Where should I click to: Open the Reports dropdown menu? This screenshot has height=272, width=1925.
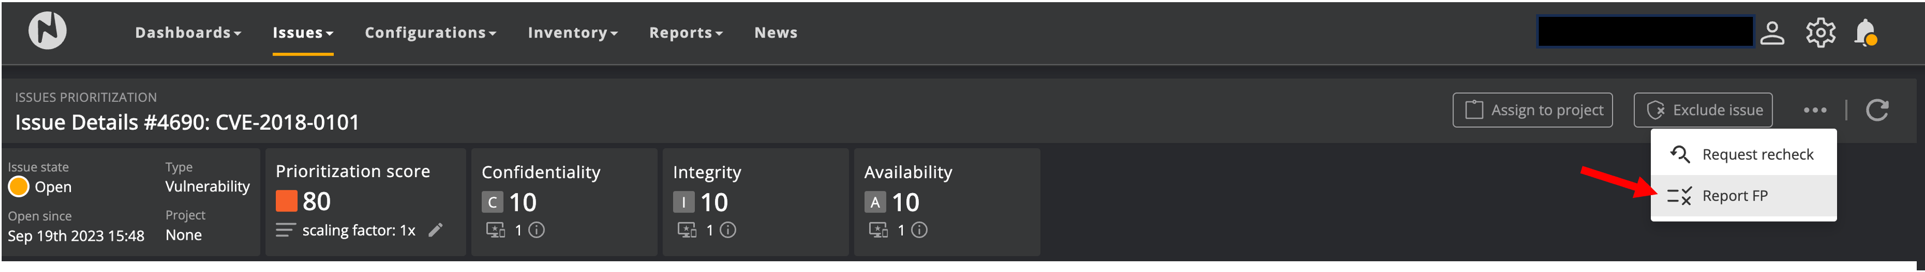coord(685,33)
